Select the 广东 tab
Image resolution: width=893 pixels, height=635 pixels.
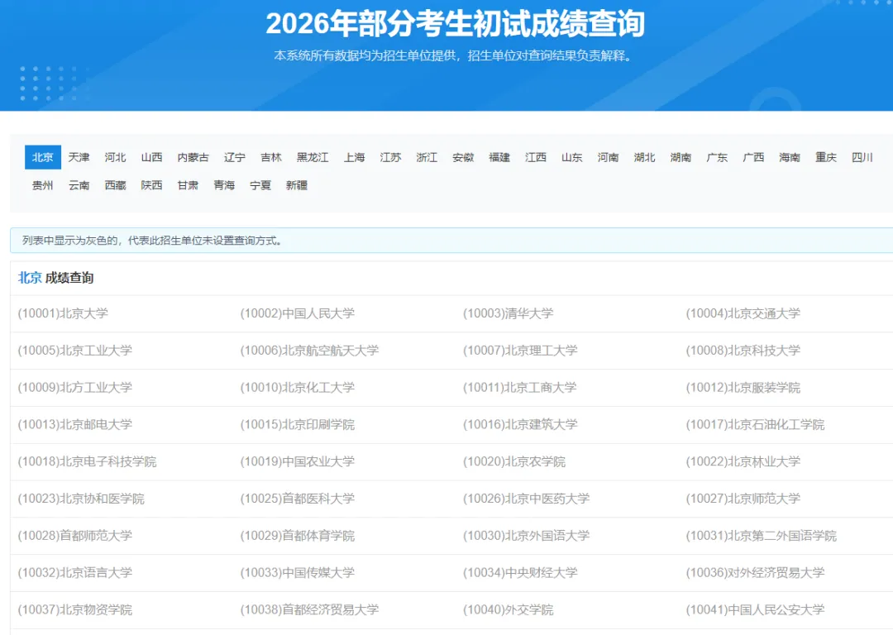click(717, 157)
